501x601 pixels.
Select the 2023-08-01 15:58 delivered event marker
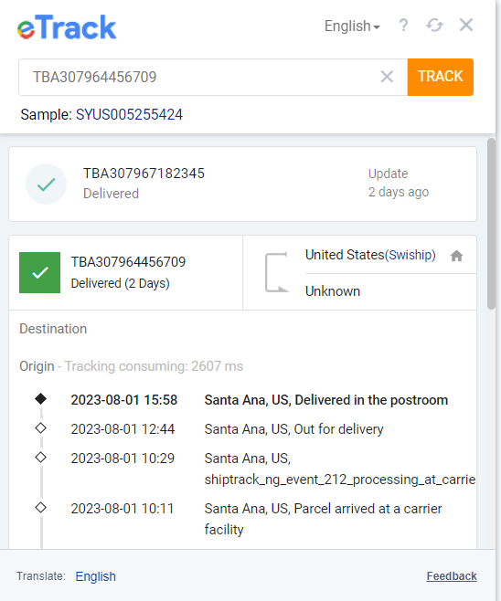coord(40,399)
